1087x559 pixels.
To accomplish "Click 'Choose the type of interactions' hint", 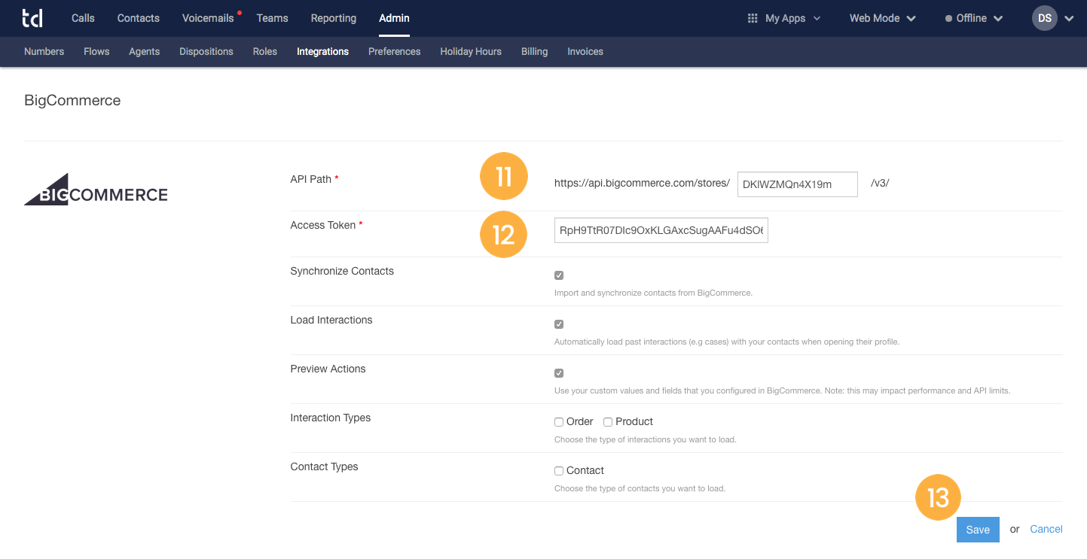I will [645, 439].
